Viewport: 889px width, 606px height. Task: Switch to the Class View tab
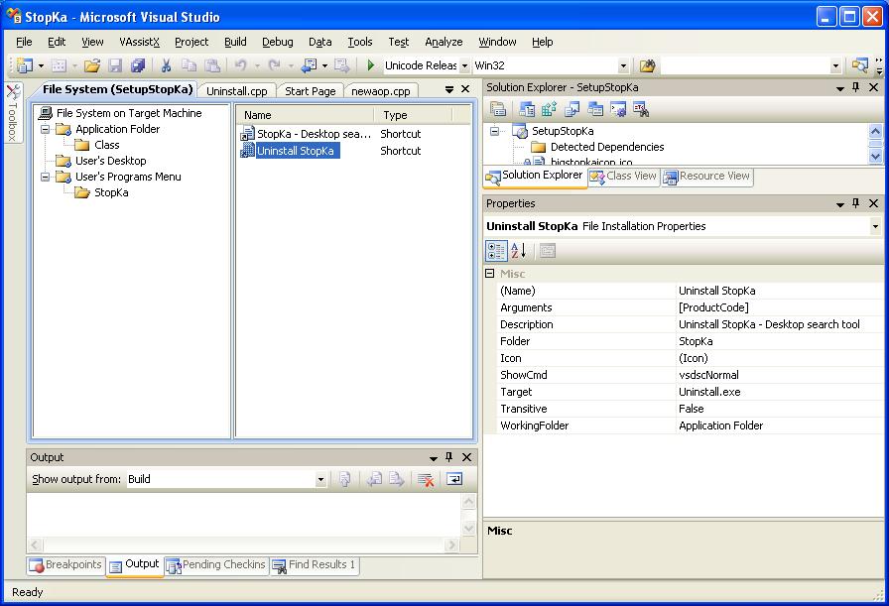[623, 177]
